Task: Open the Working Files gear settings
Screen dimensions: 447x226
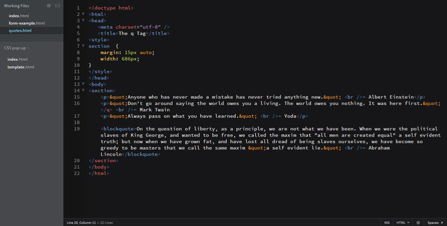Action: click(x=49, y=6)
